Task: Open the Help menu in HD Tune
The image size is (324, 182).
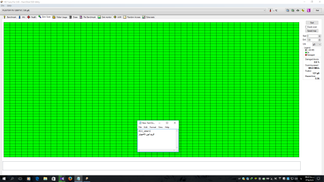Action: pos(9,6)
